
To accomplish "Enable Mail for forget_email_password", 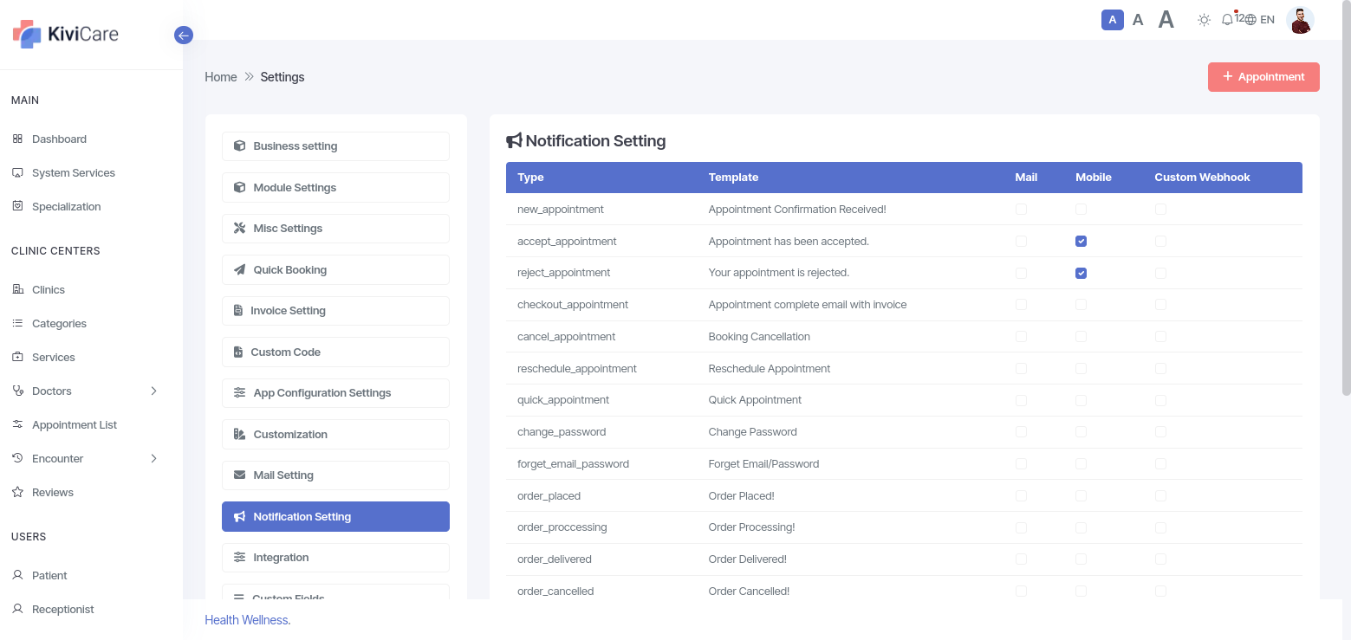I will [1021, 464].
